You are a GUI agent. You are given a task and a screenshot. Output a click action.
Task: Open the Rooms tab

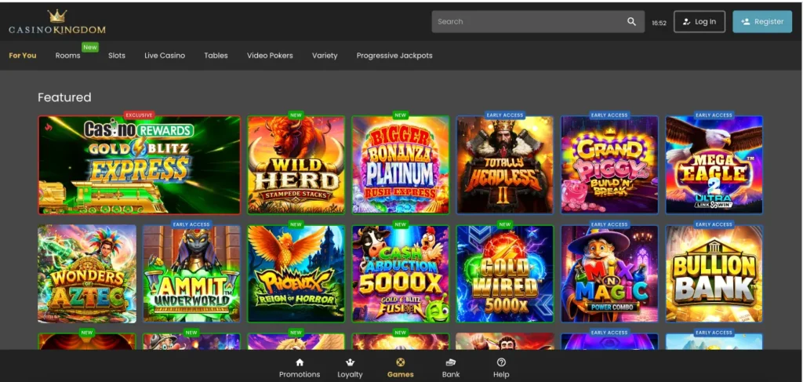[67, 56]
